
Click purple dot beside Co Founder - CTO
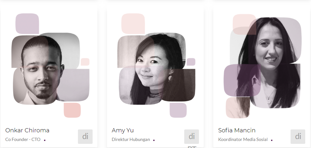(45, 140)
